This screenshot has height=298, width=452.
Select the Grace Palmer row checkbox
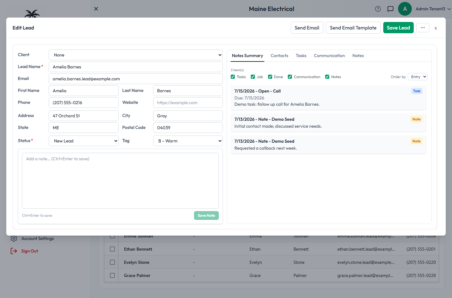[112, 275]
